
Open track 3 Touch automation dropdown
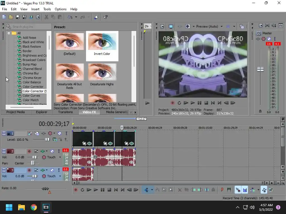click(60, 176)
